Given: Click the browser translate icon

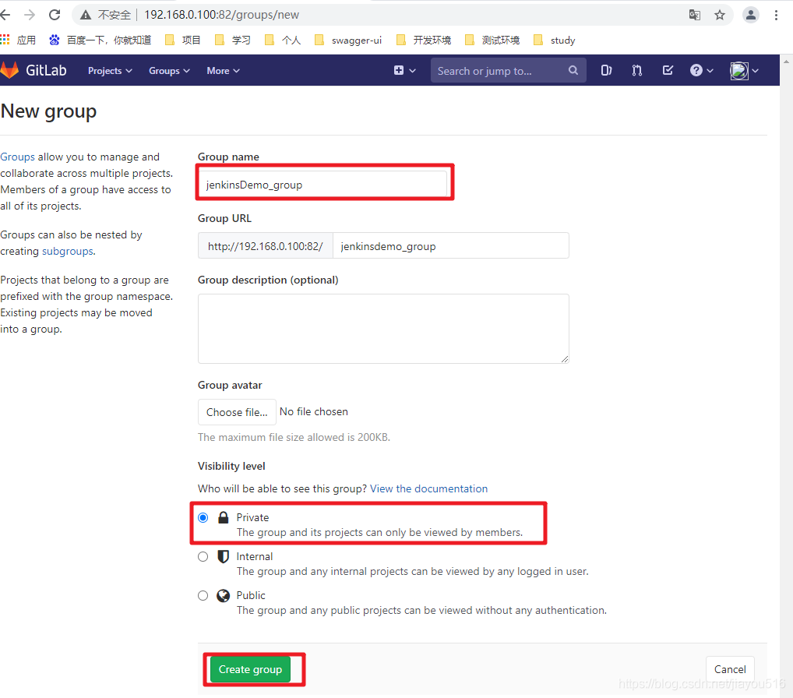Looking at the screenshot, I should tap(694, 14).
